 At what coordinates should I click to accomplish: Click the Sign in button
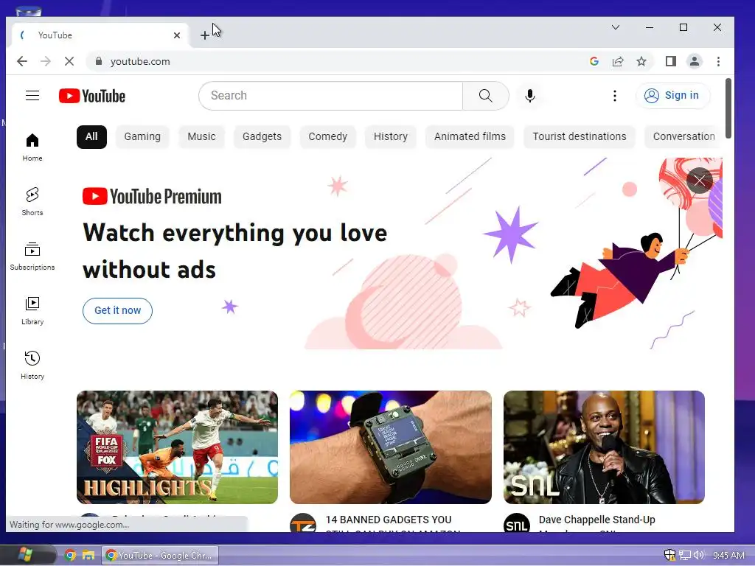pos(672,96)
